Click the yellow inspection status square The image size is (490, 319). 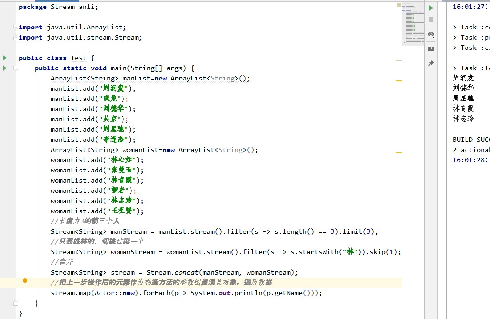(x=399, y=5)
